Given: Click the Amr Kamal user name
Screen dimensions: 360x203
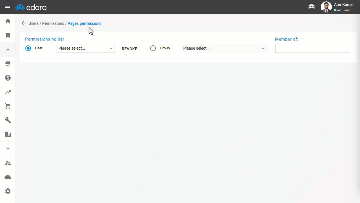Looking at the screenshot, I should tap(344, 5).
